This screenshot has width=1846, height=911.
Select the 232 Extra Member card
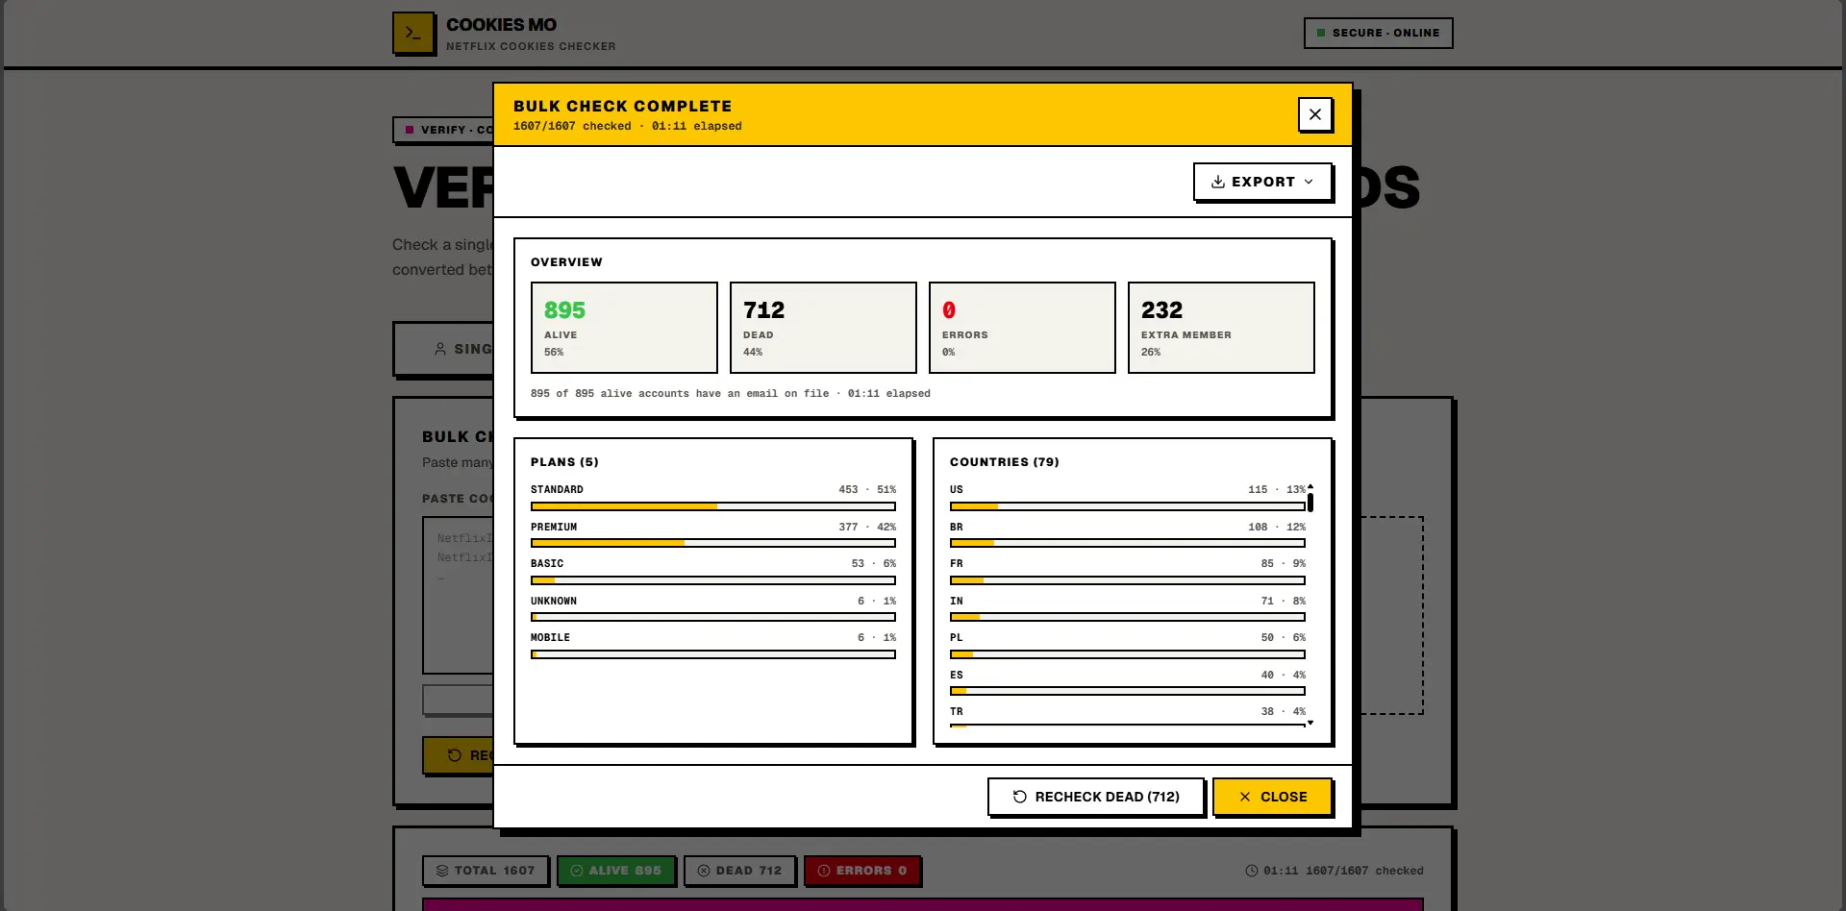click(x=1221, y=328)
